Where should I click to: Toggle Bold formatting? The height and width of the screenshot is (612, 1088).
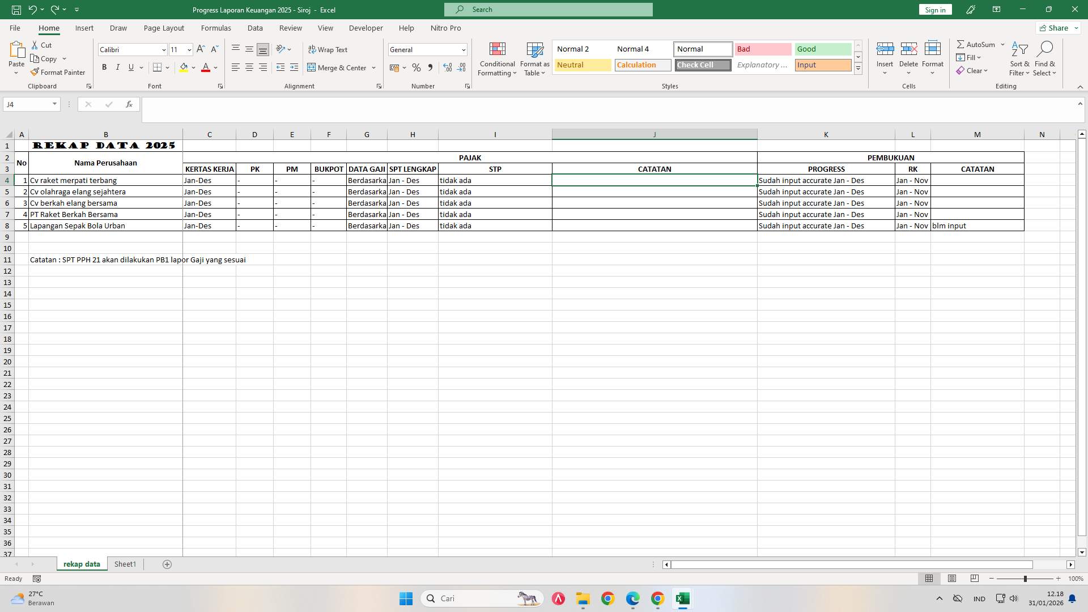pos(104,67)
